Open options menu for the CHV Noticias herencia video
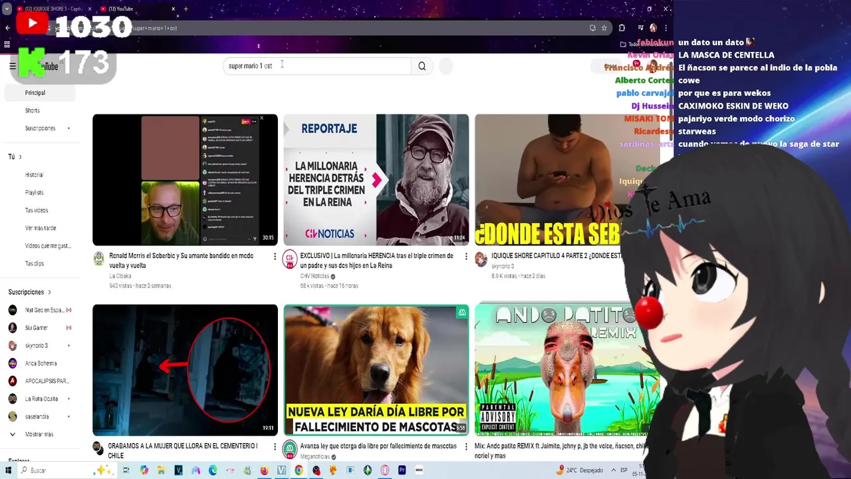The width and height of the screenshot is (851, 479). tap(465, 256)
